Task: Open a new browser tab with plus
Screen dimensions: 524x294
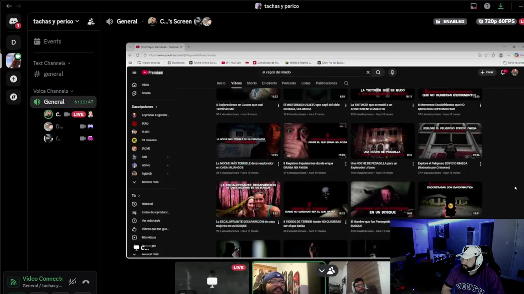Action: pos(189,47)
